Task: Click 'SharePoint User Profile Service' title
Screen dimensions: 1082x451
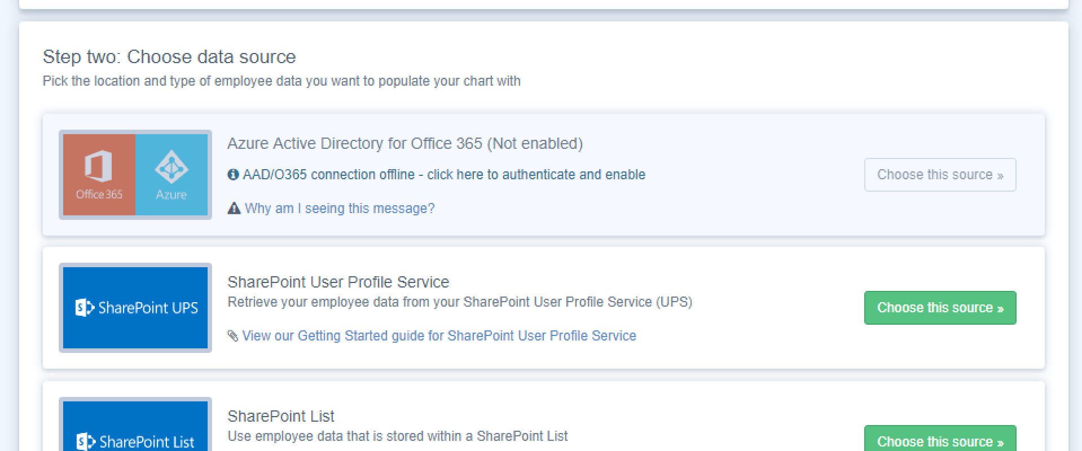Action: pyautogui.click(x=338, y=282)
